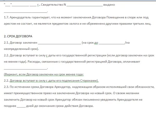
Task: Click clause '1.7. Арендодатель гарантирует' line
Action: coord(76,17)
